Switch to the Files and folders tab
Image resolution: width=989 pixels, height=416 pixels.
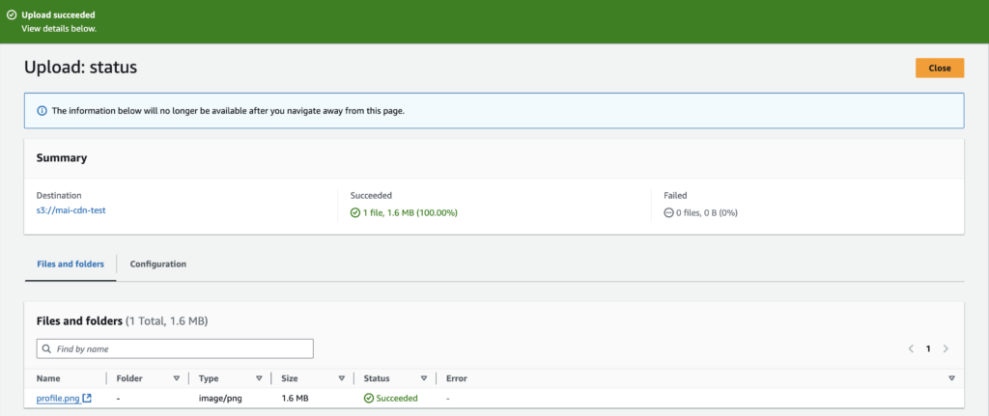(70, 263)
